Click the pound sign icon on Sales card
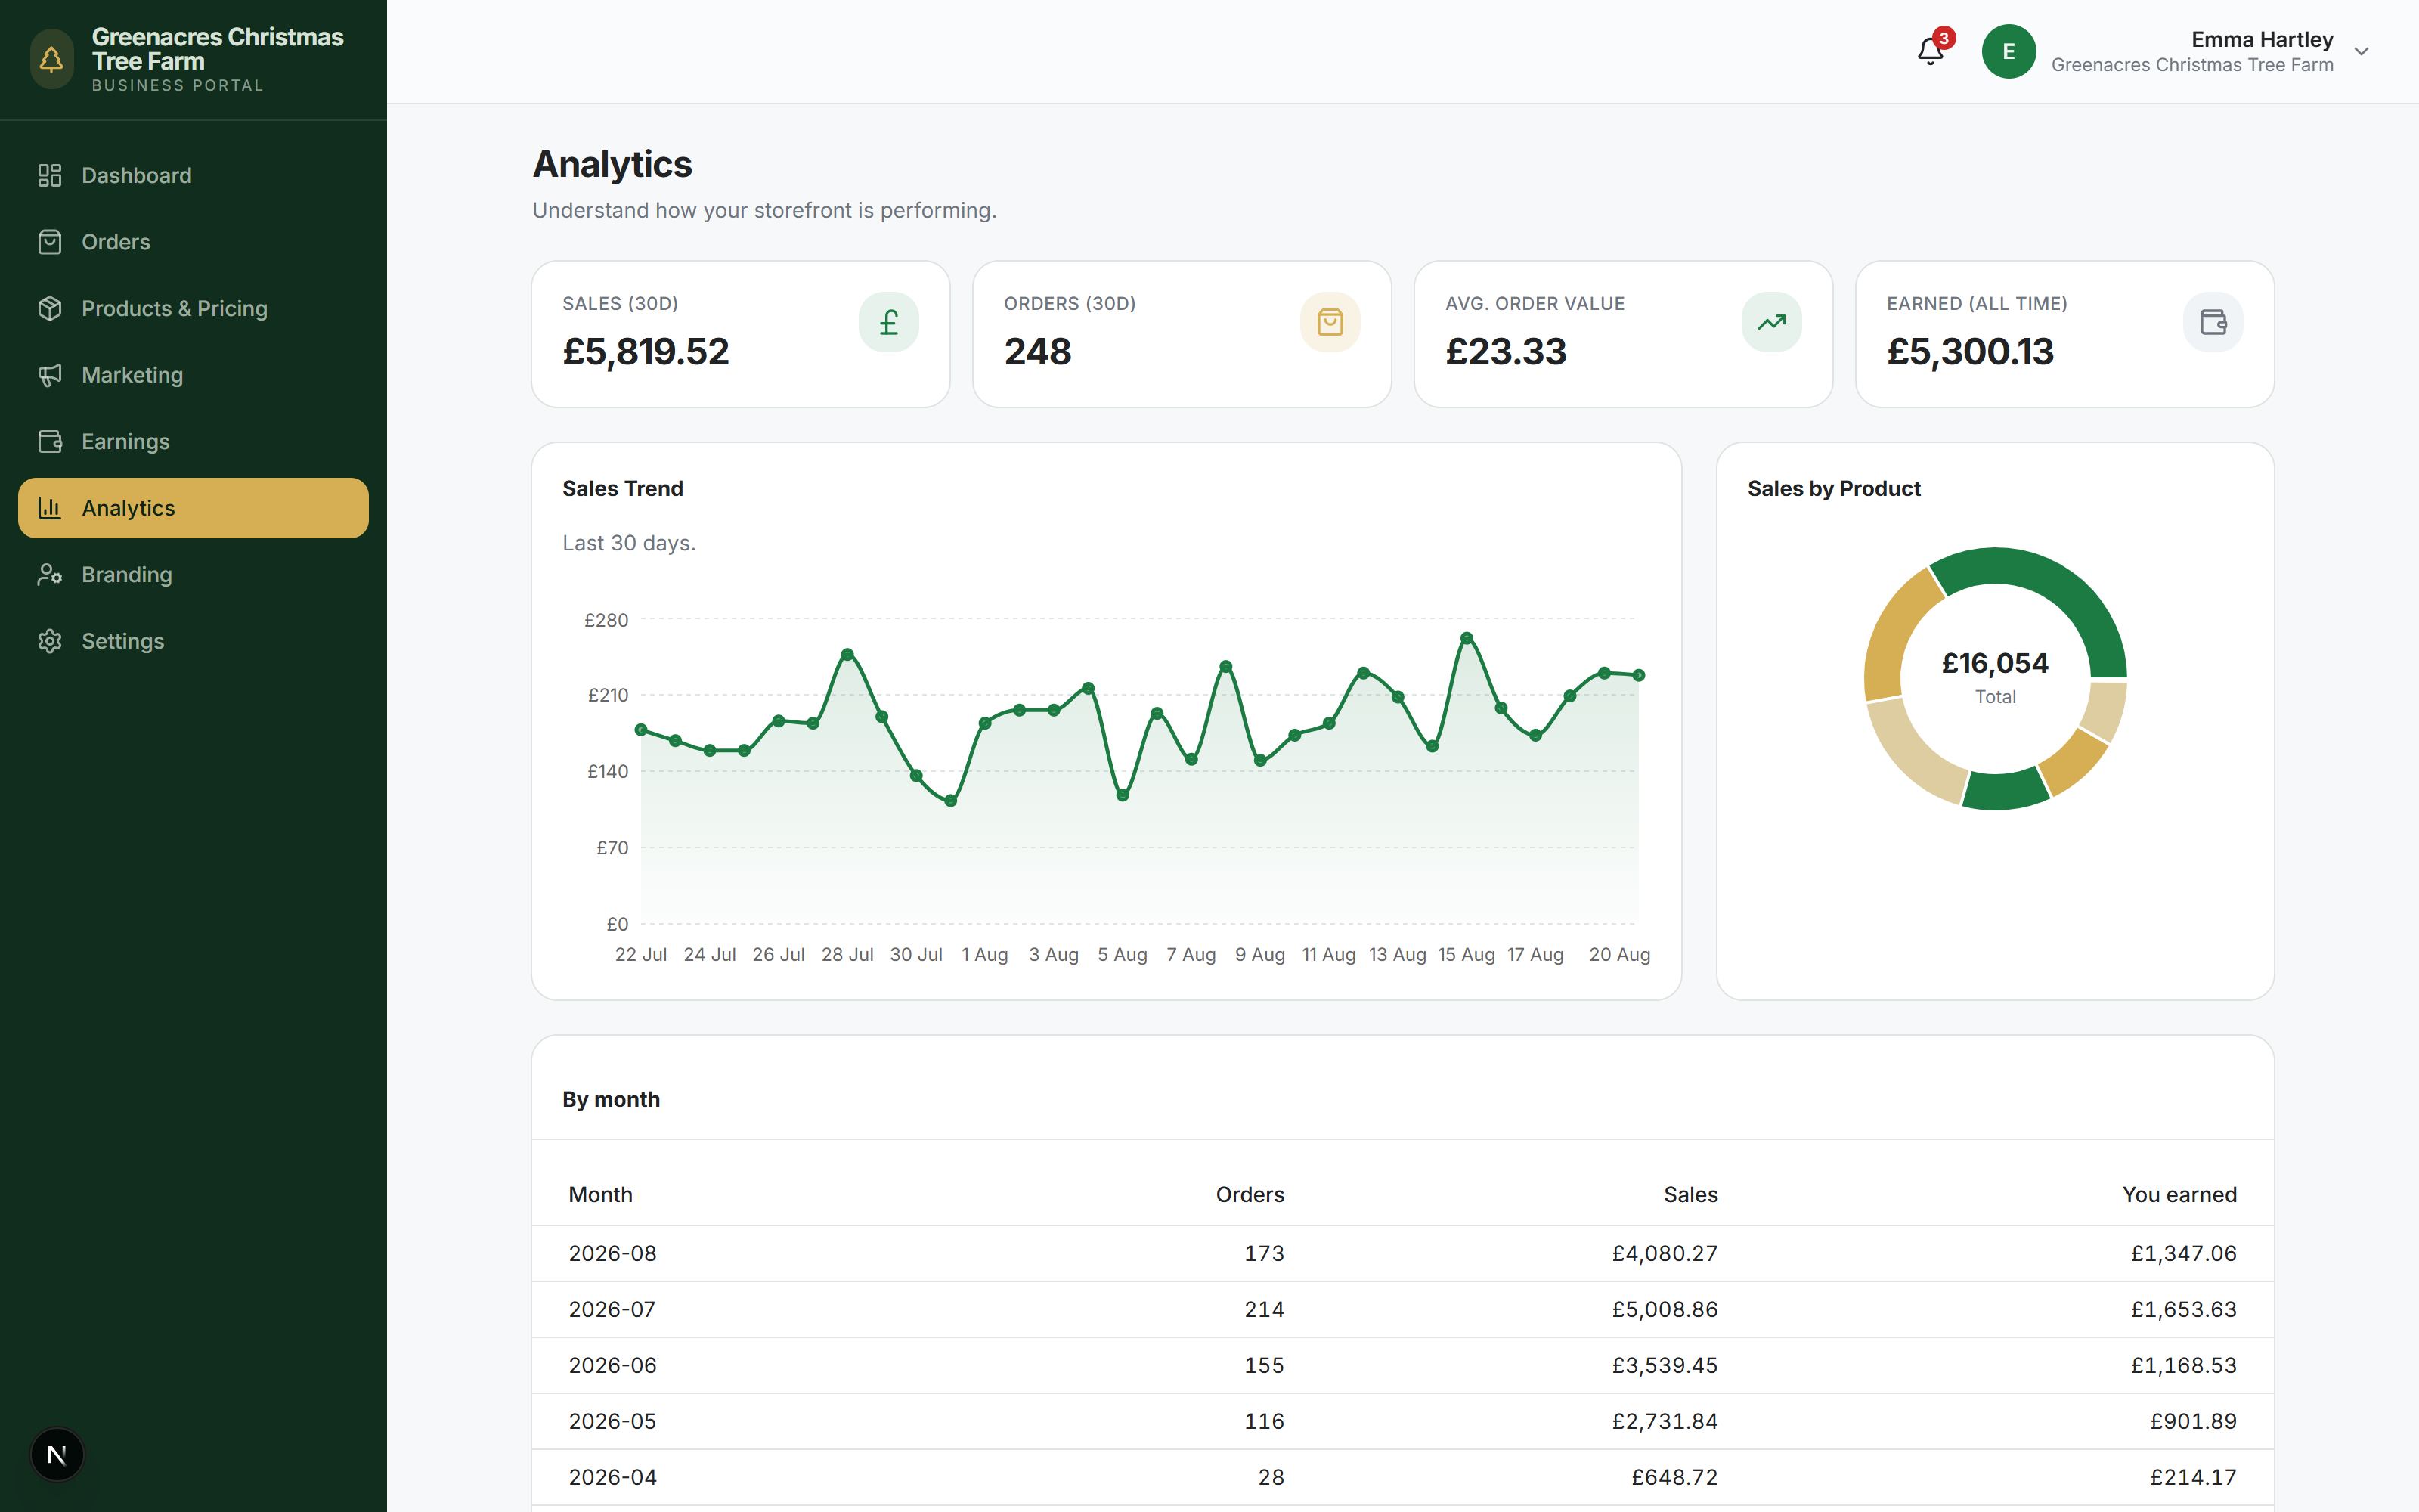Viewport: 2419px width, 1512px height. (x=889, y=322)
